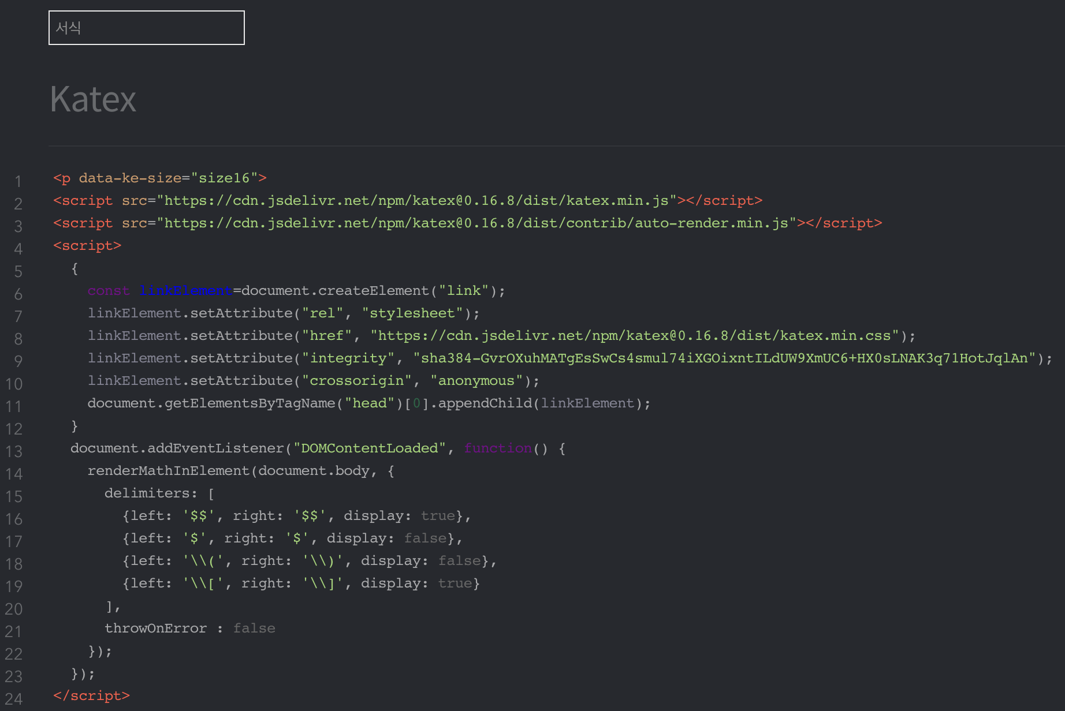Click the 'throwOnError : false' line
This screenshot has width=1065, height=711.
click(x=190, y=628)
